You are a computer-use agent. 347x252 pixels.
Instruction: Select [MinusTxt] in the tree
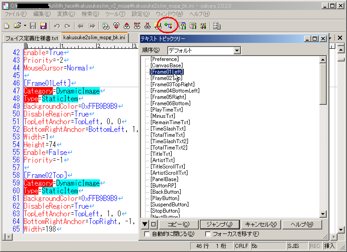pyautogui.click(x=163, y=116)
